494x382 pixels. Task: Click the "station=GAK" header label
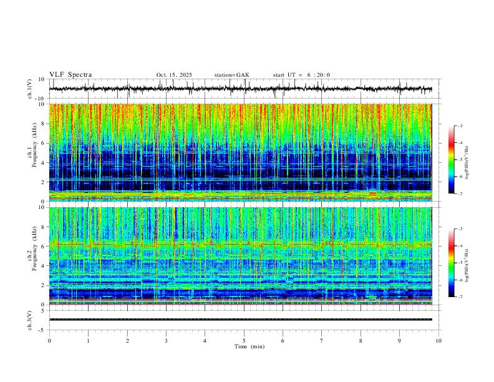[231, 75]
